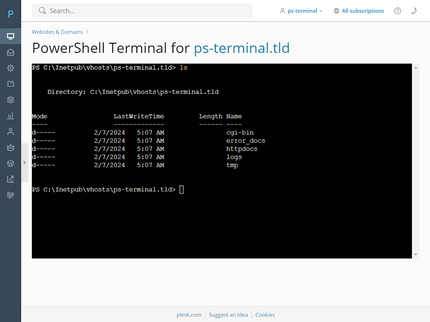Image resolution: width=430 pixels, height=322 pixels.
Task: Open the Mail section in the sidebar
Action: 10,52
